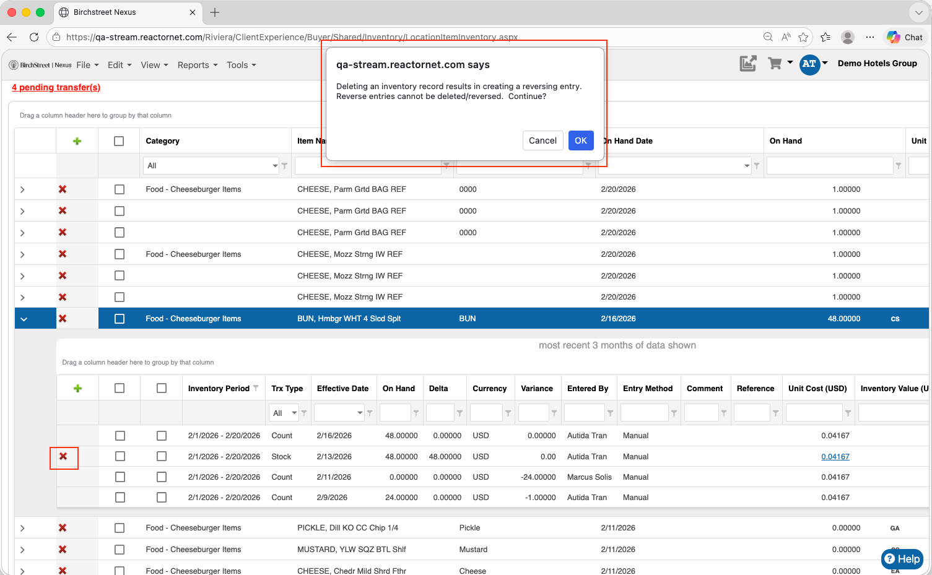
Task: Expand the MUSTARD, YLW SQZ BTL Shlf row
Action: point(22,550)
